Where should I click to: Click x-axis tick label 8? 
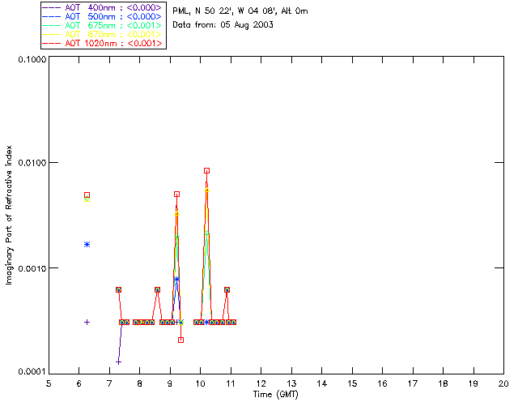pos(140,383)
